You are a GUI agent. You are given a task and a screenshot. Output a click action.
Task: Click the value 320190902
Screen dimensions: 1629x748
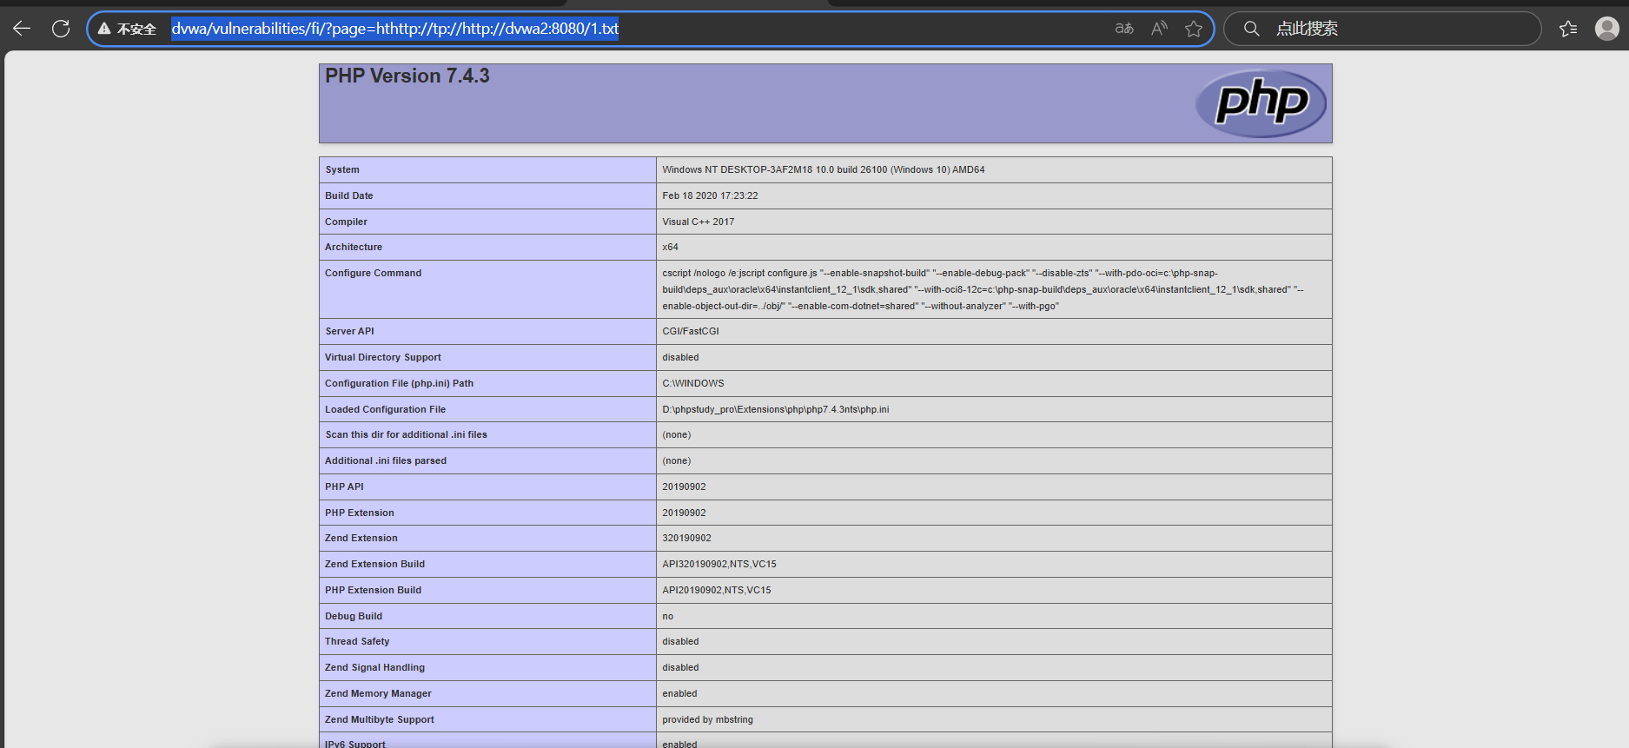(686, 539)
